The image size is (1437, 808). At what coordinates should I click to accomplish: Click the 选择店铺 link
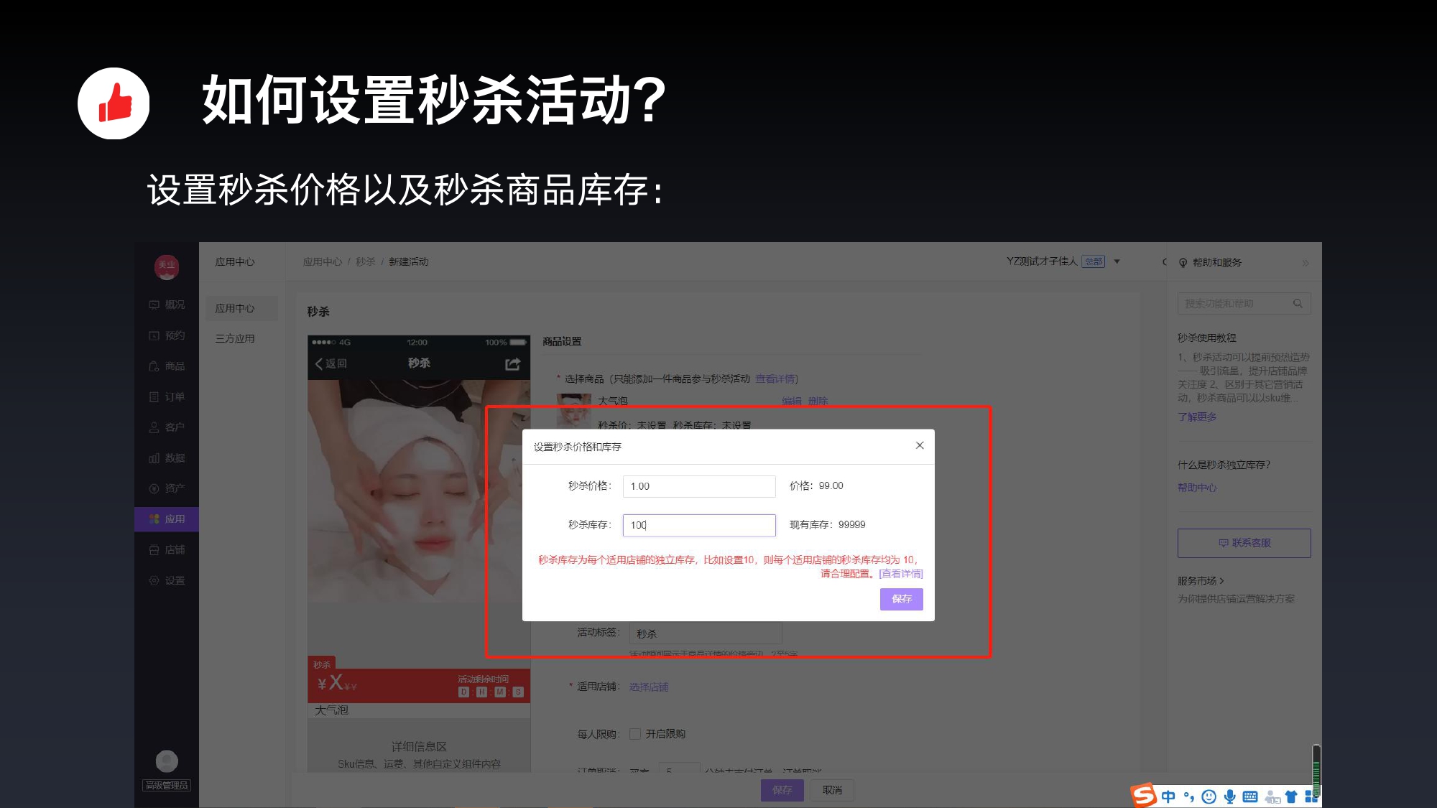pos(649,687)
